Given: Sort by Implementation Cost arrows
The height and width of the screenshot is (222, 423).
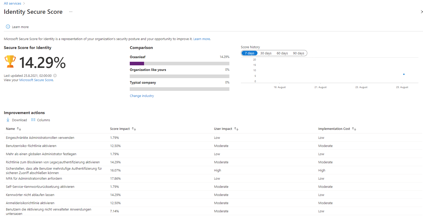Looking at the screenshot, I should [x=354, y=129].
